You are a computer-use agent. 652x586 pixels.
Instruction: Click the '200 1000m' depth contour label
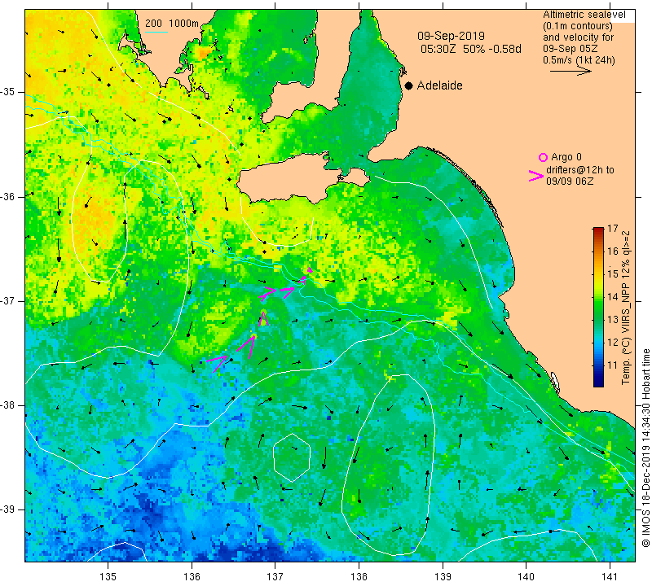click(x=172, y=24)
